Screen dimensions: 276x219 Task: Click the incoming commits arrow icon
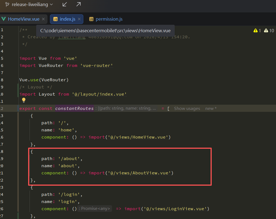[x=64, y=4]
